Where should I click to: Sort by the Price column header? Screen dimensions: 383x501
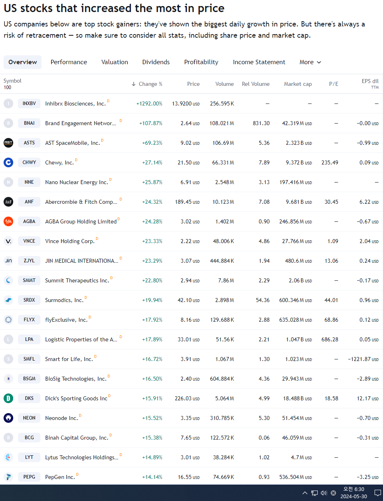point(193,84)
